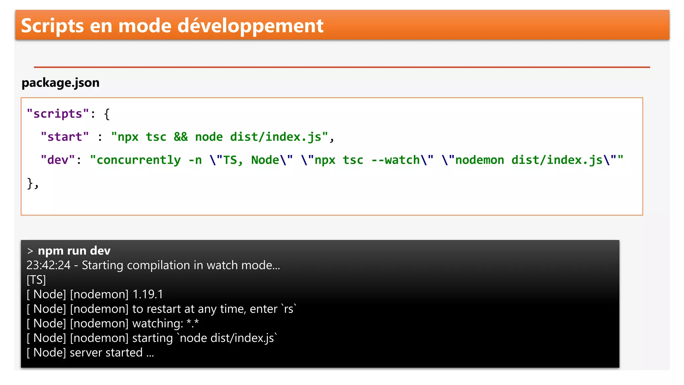This screenshot has width=684, height=385.
Task: Click the closing "}," brace line
Action: (33, 183)
